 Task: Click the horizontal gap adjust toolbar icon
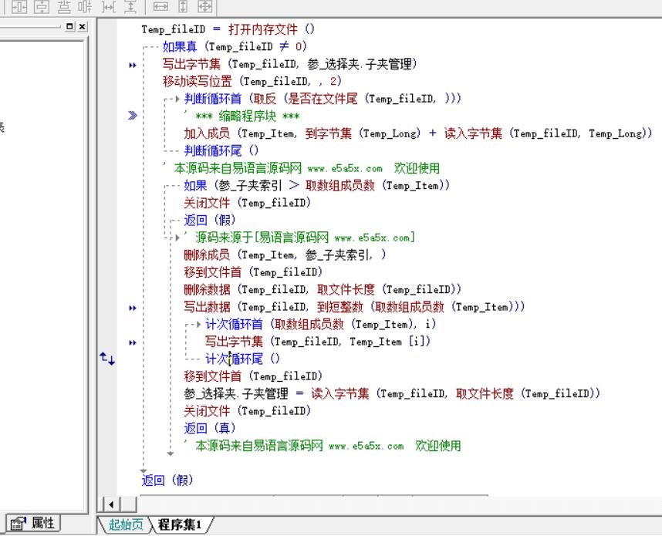[109, 6]
